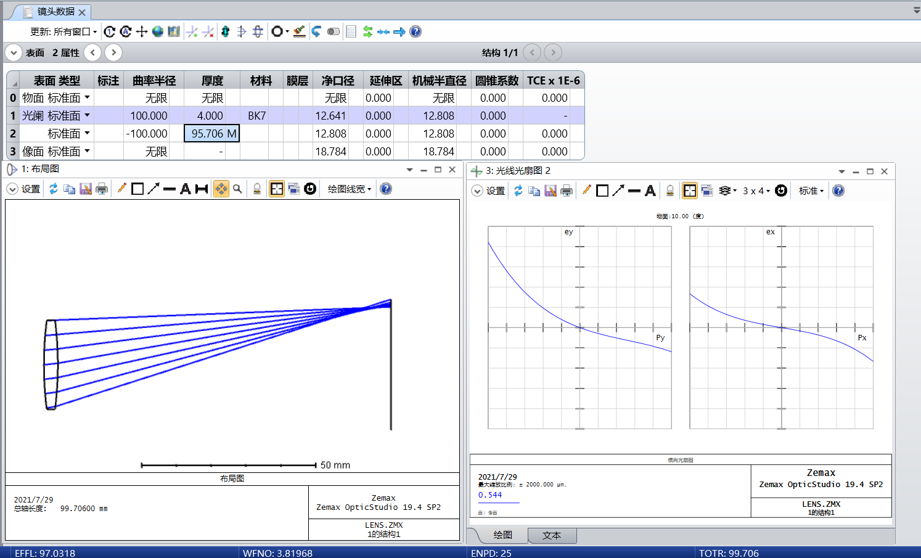Select the H measure tool in layout window
Screen dimensions: 921x558
[202, 189]
